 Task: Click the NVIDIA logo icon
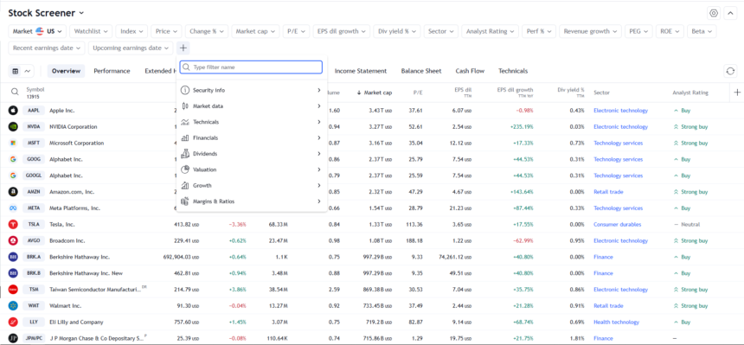[13, 127]
